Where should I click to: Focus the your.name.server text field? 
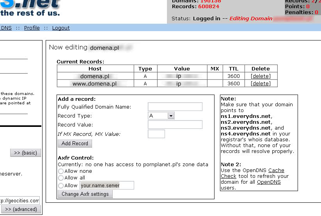click(x=107, y=185)
